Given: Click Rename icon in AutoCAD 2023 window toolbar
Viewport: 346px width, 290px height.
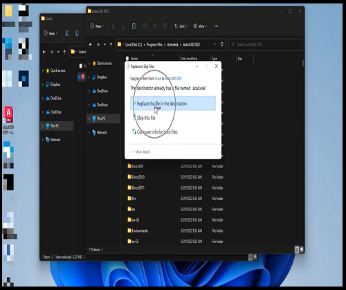Looking at the screenshot, I should pyautogui.click(x=145, y=26).
